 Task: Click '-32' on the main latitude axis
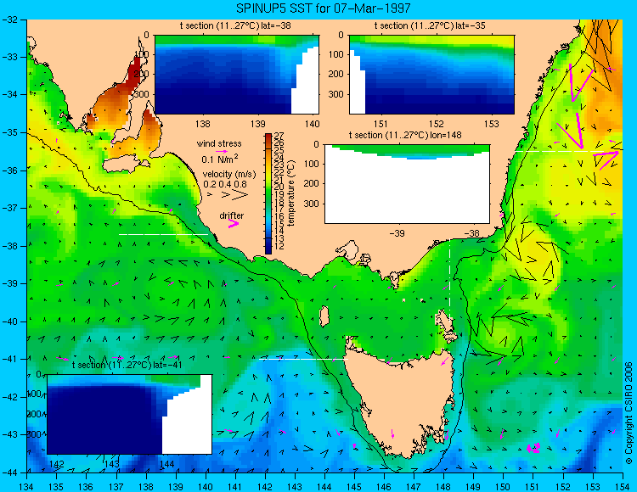click(10, 20)
